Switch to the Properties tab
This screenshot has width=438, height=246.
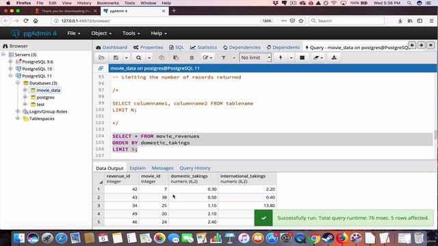pyautogui.click(x=149, y=47)
